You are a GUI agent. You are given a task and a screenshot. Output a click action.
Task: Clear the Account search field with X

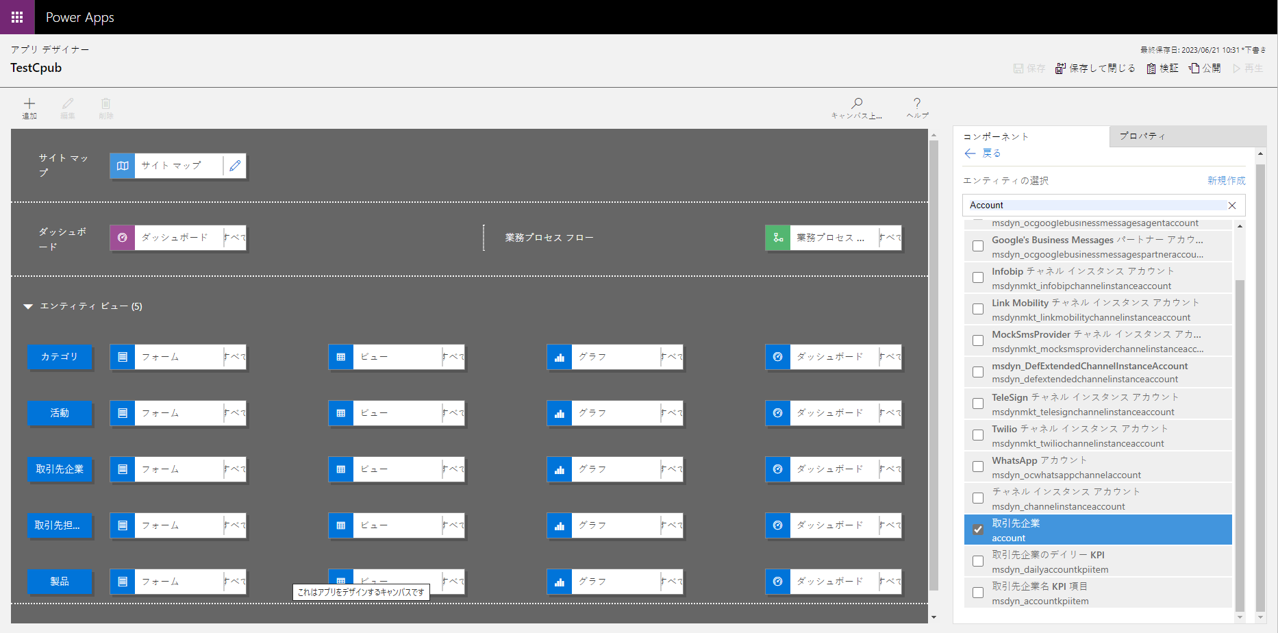point(1232,206)
